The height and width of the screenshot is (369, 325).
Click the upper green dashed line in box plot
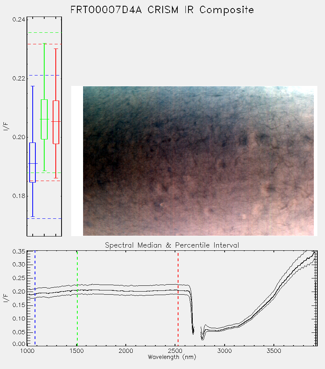click(x=44, y=32)
